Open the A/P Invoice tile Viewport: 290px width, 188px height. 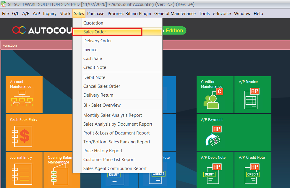click(252, 95)
